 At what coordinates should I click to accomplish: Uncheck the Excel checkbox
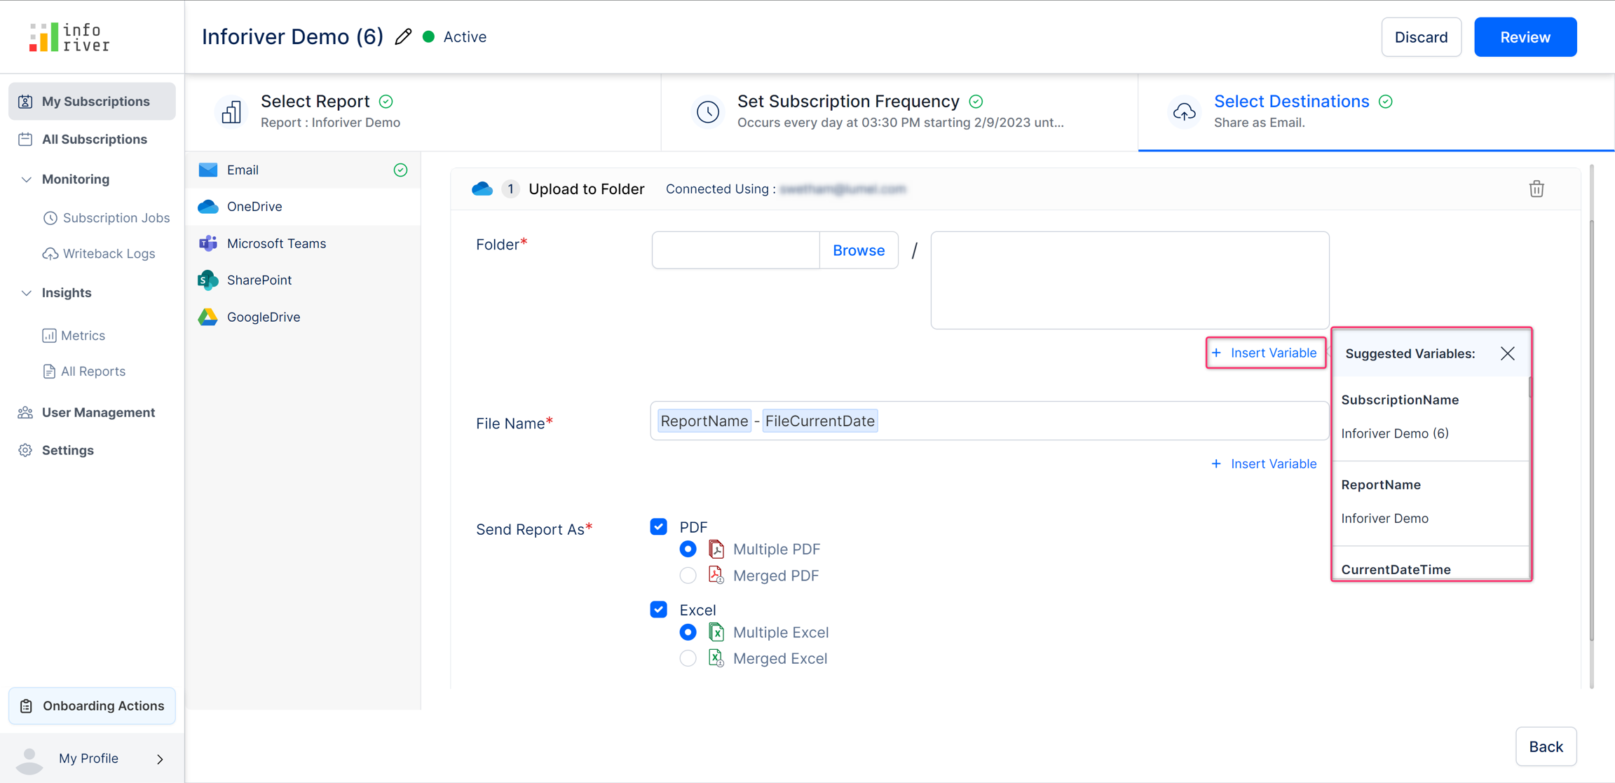point(658,609)
